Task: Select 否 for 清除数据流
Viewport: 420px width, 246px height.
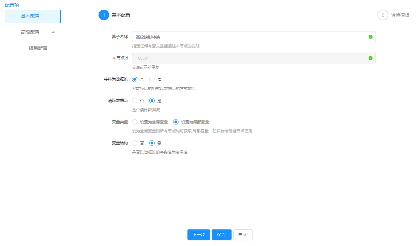Action: pyautogui.click(x=135, y=101)
